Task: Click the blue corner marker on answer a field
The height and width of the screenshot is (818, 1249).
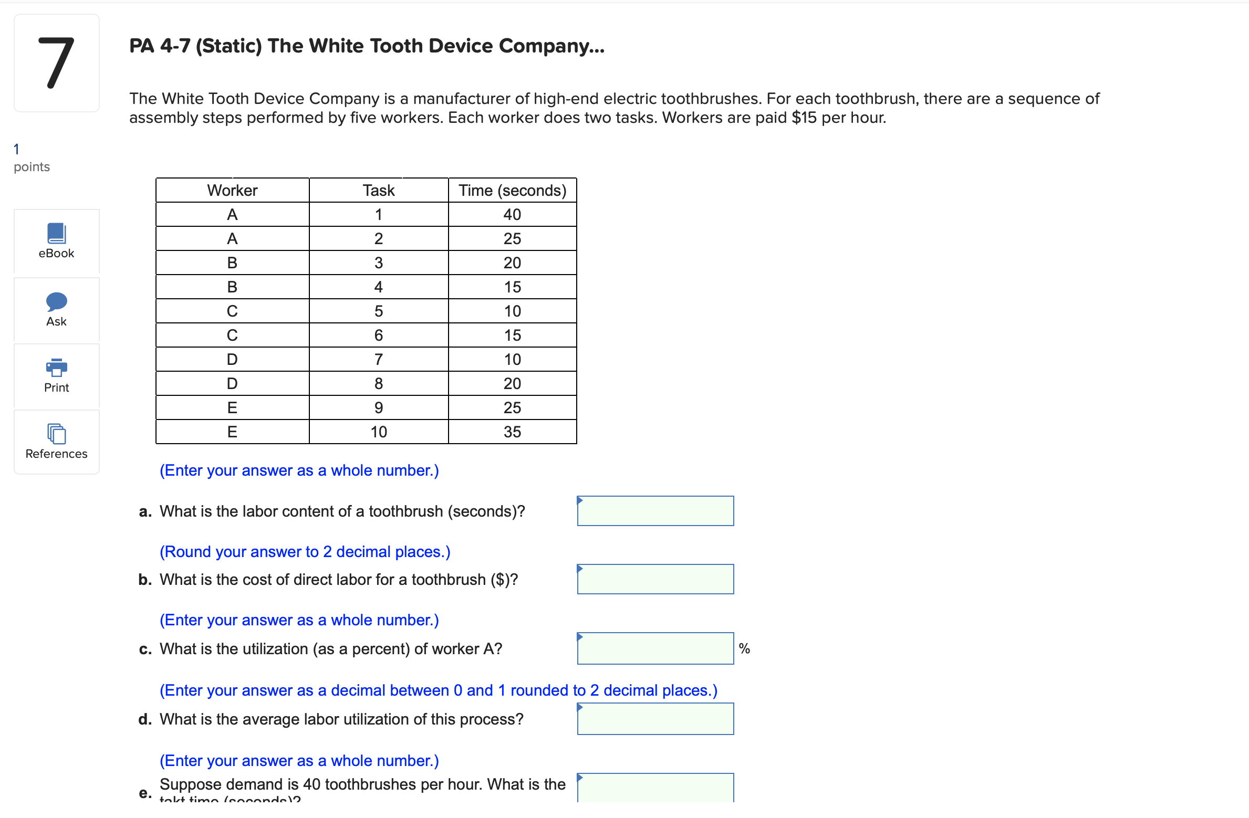Action: point(580,499)
